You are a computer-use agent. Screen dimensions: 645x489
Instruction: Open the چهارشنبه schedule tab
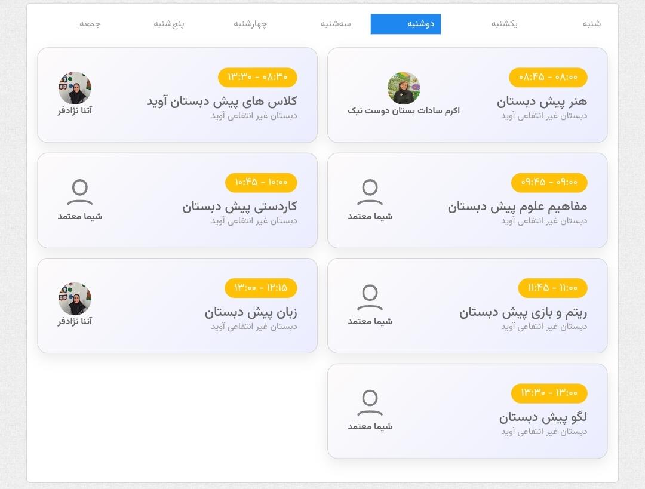(x=250, y=24)
